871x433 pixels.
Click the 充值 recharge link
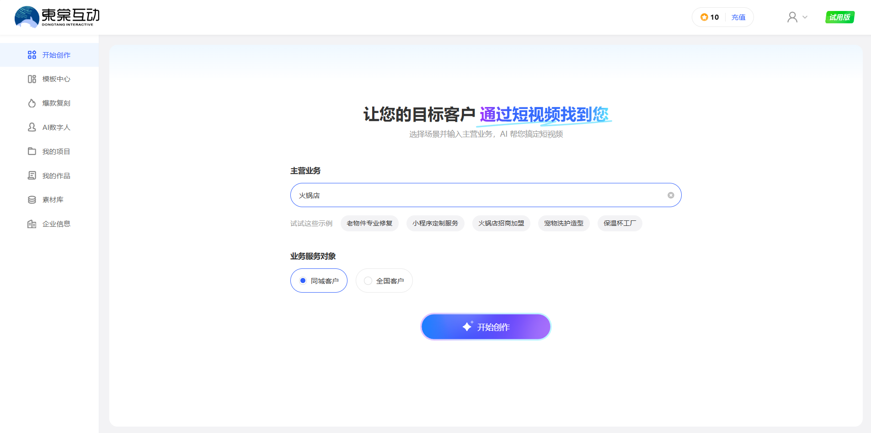[738, 17]
